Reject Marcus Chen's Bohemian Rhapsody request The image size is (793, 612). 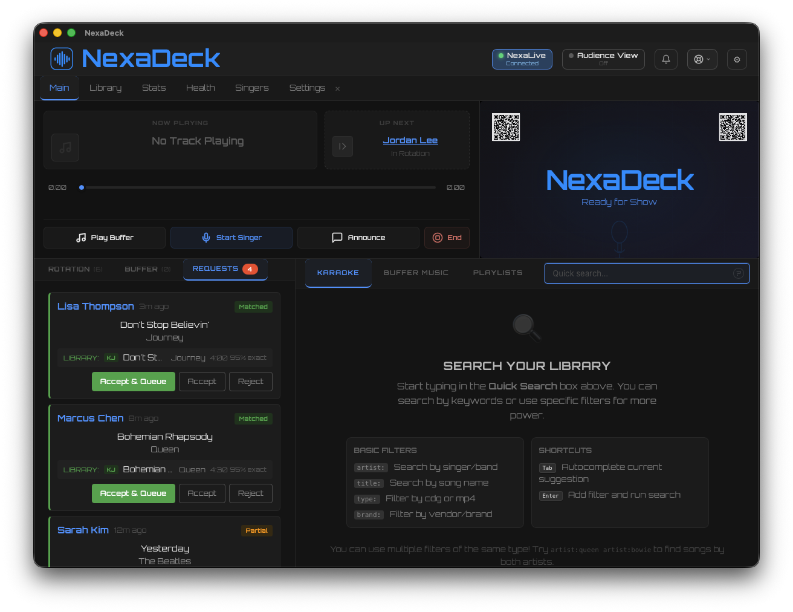tap(250, 493)
